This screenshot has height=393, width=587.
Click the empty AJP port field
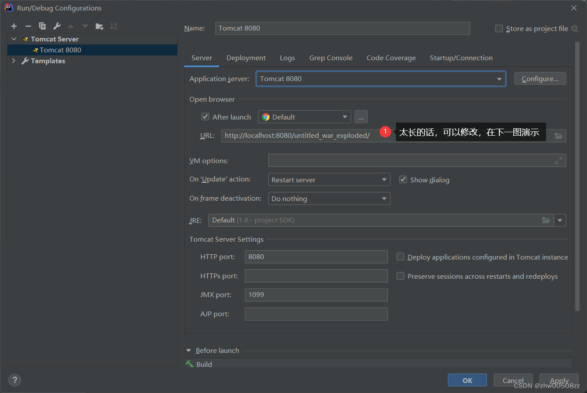coord(316,314)
